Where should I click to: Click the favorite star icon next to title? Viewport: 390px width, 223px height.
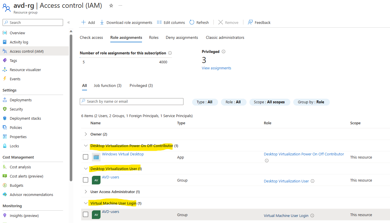[x=111, y=5]
